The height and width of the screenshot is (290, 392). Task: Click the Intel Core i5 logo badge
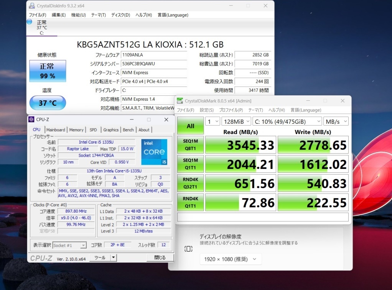[x=154, y=152]
